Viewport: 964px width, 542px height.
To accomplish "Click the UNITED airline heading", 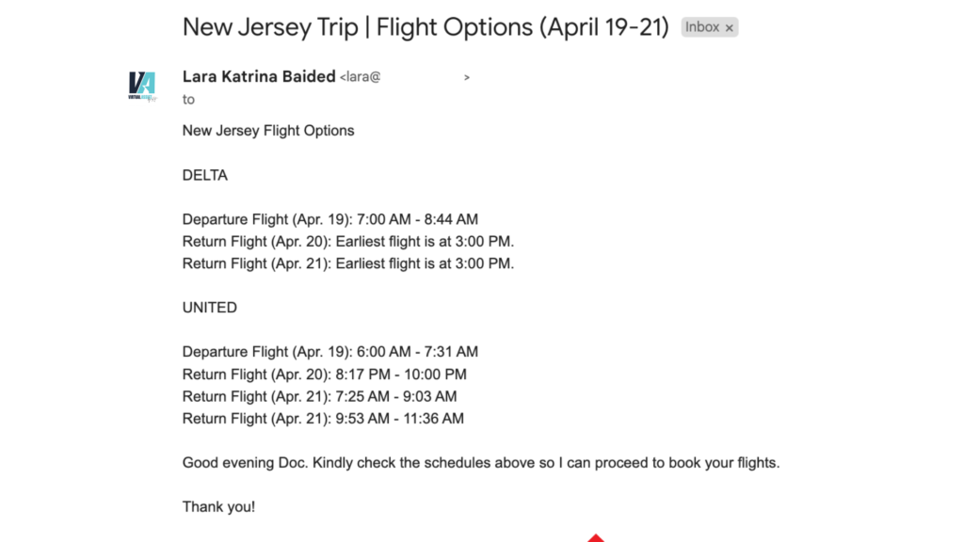I will (210, 308).
